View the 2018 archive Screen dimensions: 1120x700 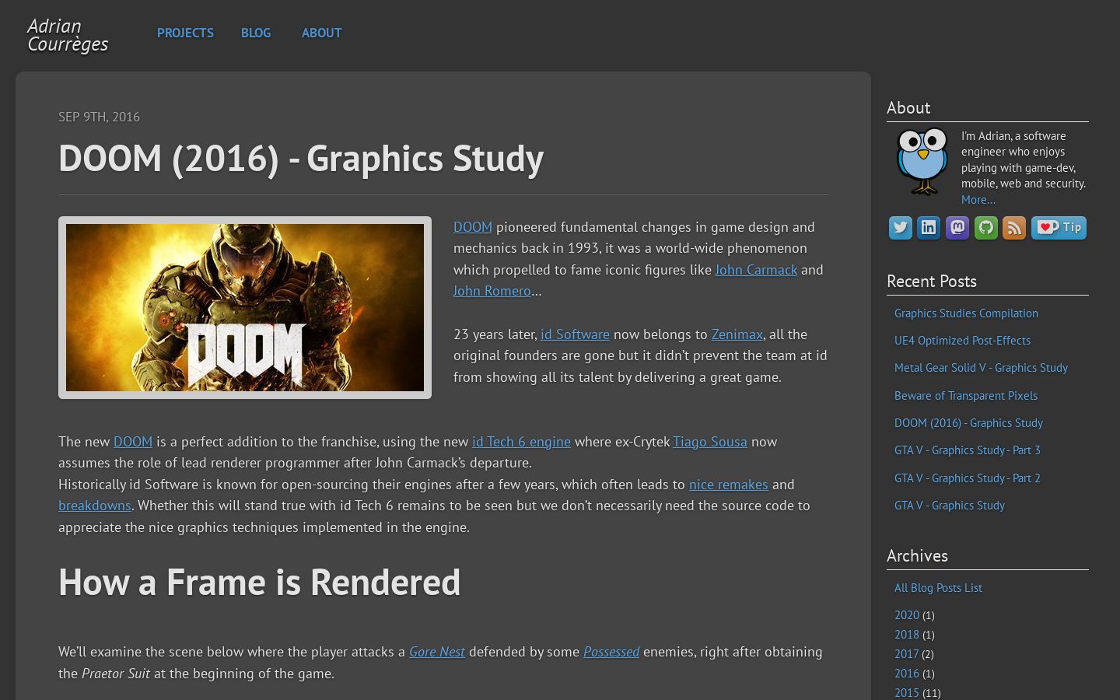(x=907, y=635)
